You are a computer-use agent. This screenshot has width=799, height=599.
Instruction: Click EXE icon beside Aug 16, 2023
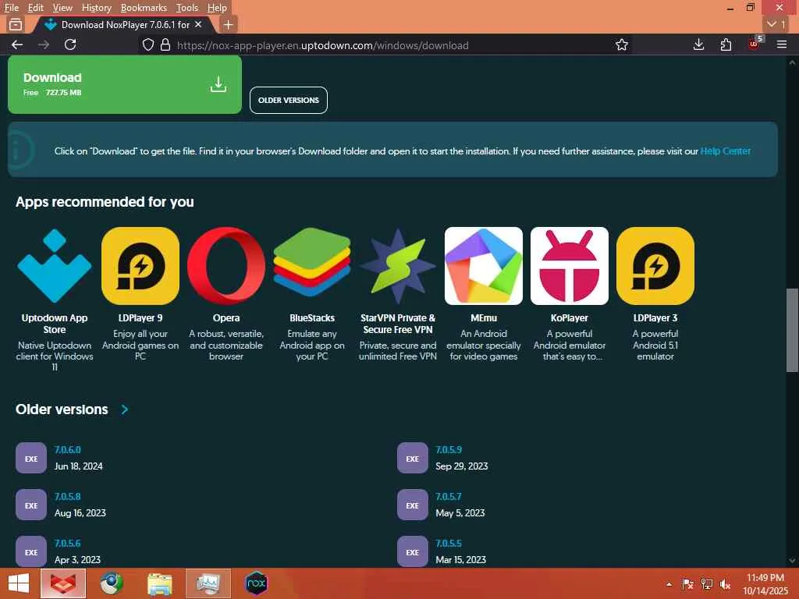pos(31,505)
